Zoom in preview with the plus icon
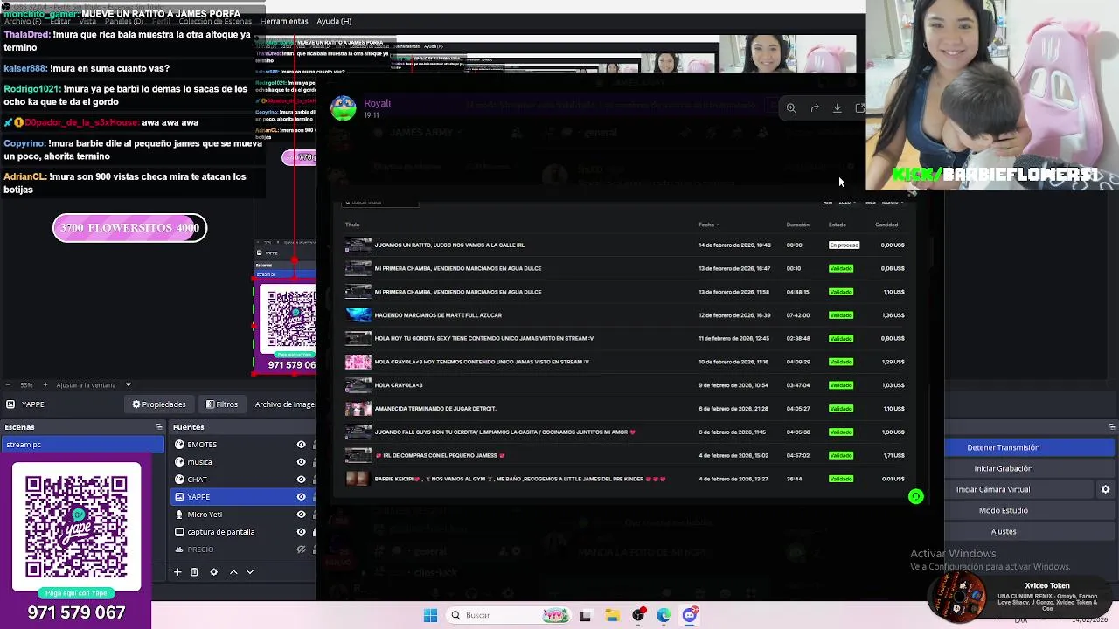 pyautogui.click(x=46, y=385)
